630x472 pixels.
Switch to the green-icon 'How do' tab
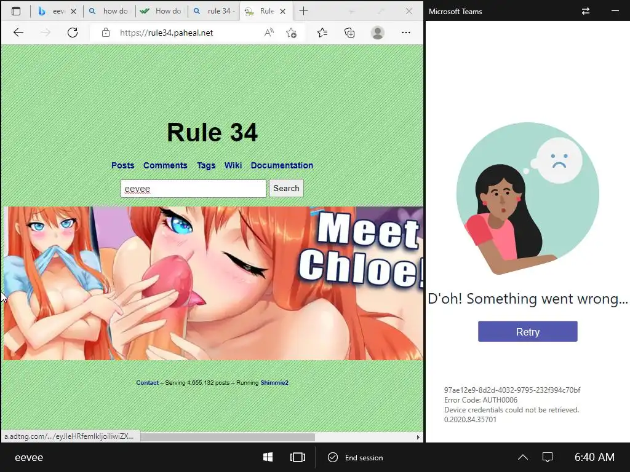(x=161, y=11)
